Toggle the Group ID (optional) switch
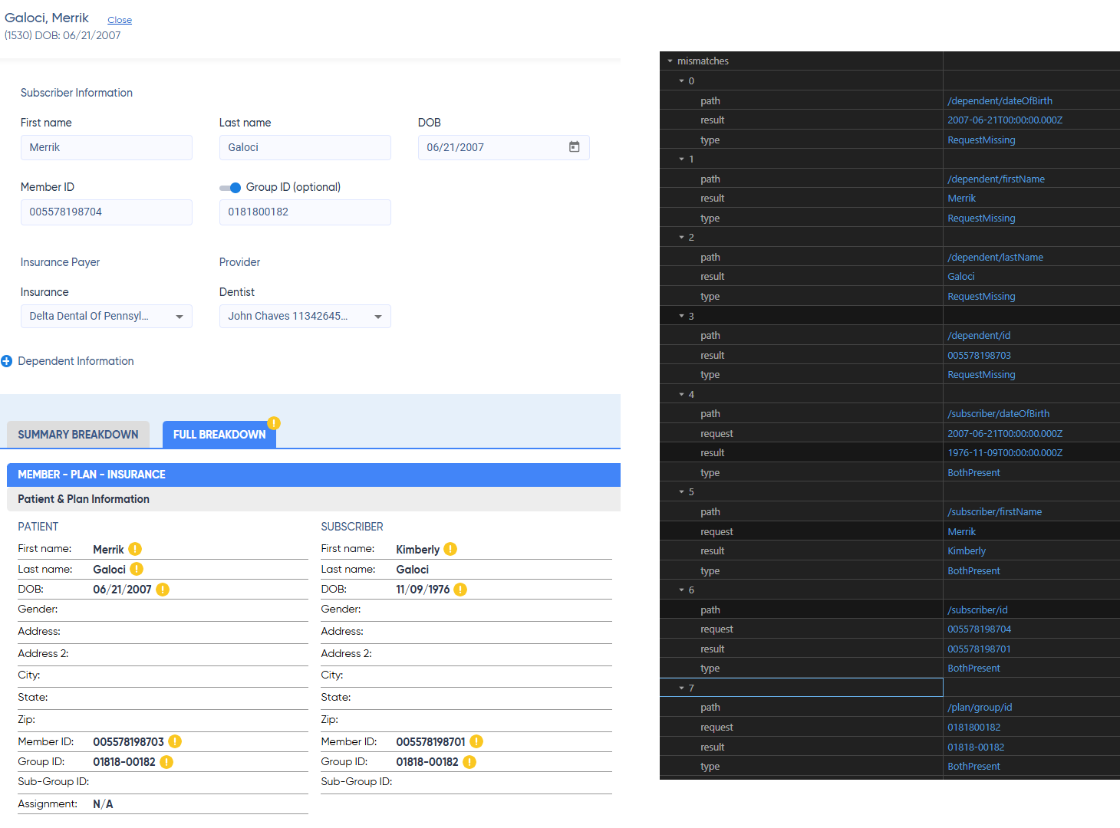1120x828 pixels. (x=230, y=188)
